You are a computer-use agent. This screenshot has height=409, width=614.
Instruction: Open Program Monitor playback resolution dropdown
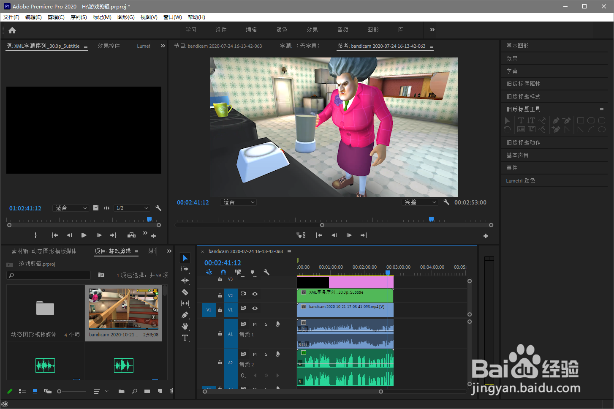pyautogui.click(x=420, y=202)
